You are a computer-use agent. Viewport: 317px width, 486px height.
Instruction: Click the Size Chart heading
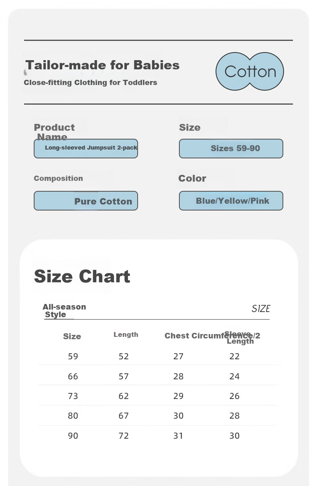pyautogui.click(x=82, y=276)
